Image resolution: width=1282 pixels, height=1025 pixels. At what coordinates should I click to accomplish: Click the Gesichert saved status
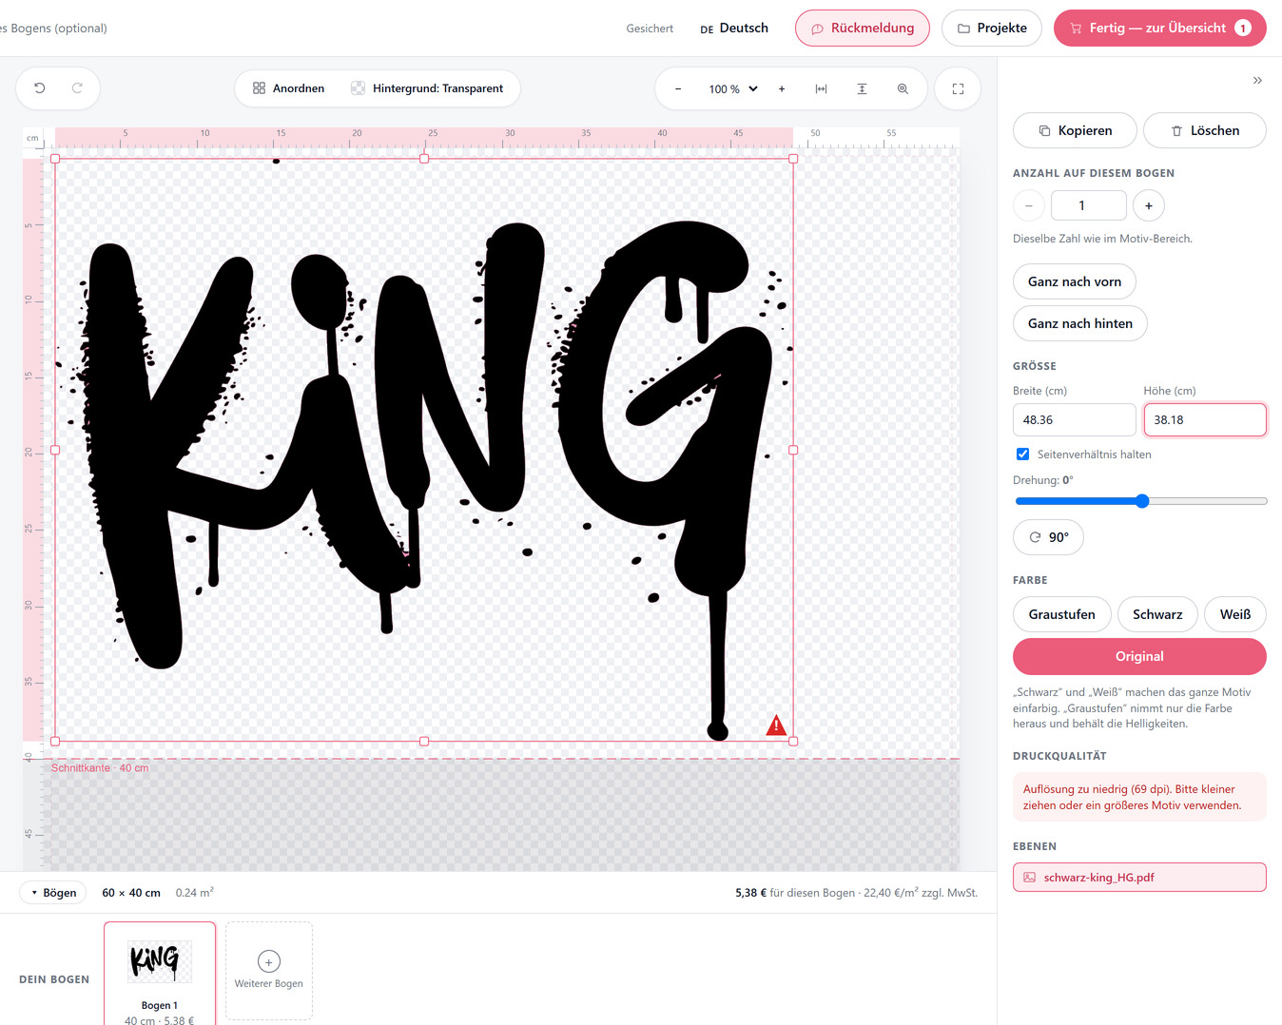tap(650, 29)
